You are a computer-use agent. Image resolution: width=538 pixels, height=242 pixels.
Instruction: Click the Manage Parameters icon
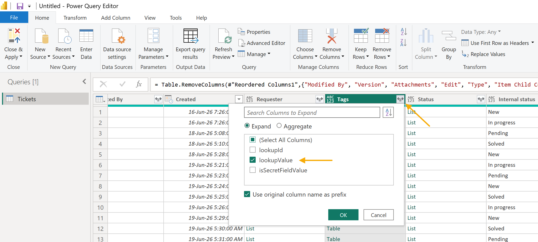153,36
